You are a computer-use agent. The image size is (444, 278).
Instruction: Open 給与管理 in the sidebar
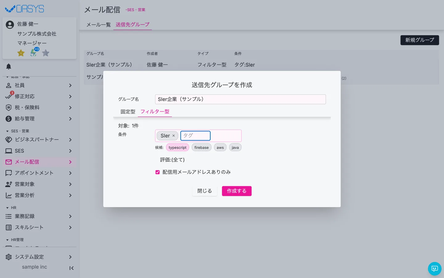tap(39, 119)
